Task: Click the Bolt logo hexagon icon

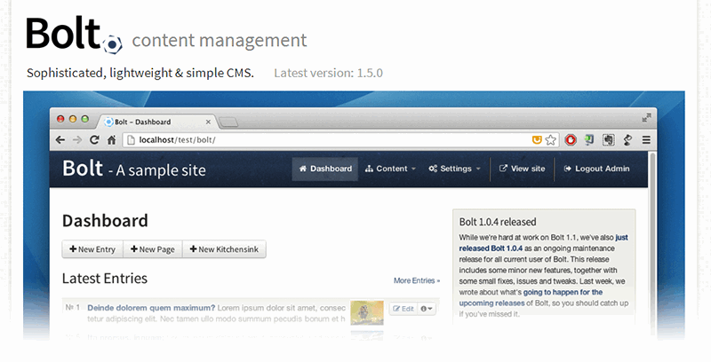Action: pos(112,44)
